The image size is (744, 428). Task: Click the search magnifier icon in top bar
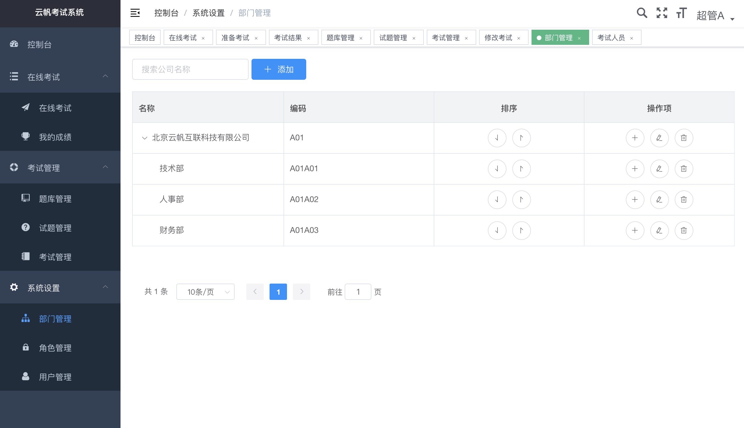tap(642, 13)
